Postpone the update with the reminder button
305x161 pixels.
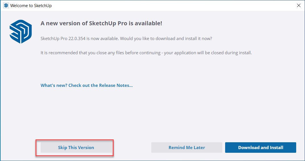click(186, 147)
